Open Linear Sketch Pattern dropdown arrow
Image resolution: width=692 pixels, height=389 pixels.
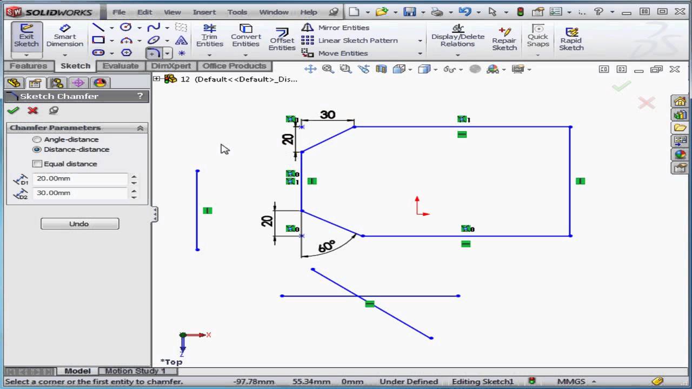coord(420,41)
